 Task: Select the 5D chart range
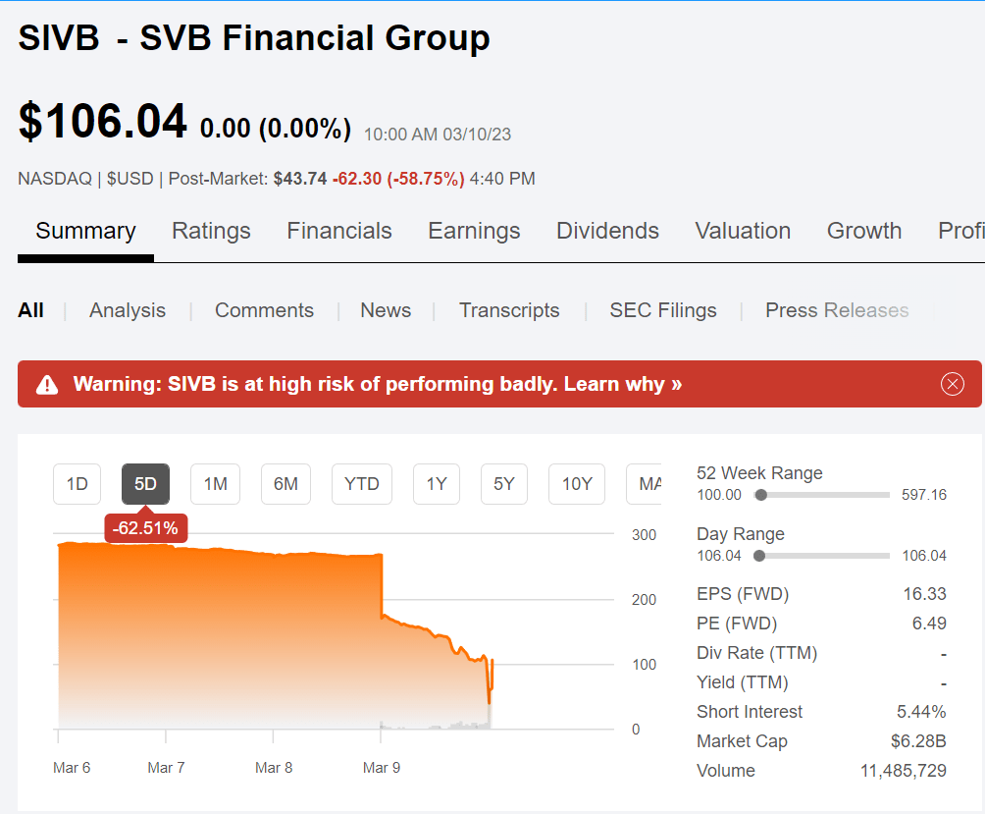point(145,484)
